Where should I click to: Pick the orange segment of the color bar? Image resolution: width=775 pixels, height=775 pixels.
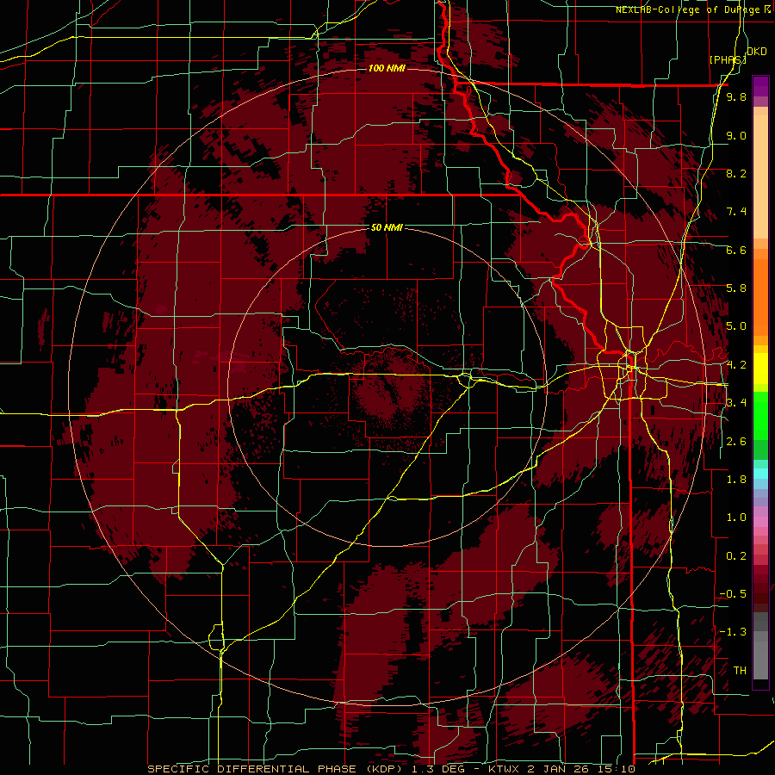coord(760,296)
